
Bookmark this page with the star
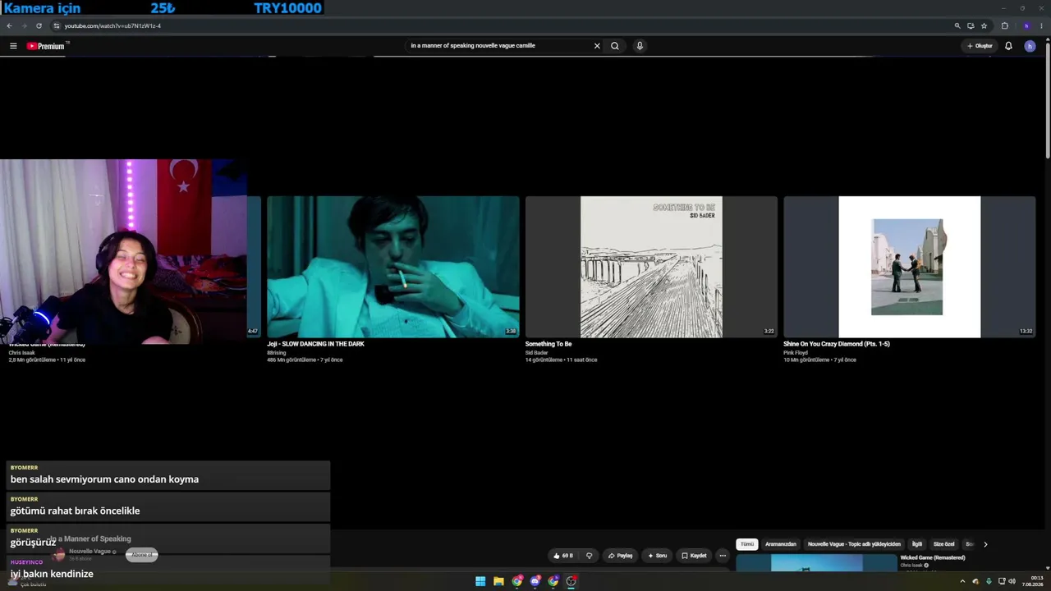984,25
